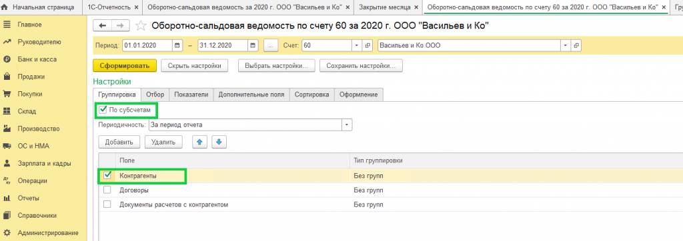Expand the Периодичность dropdown
The width and height of the screenshot is (683, 241).
point(347,125)
